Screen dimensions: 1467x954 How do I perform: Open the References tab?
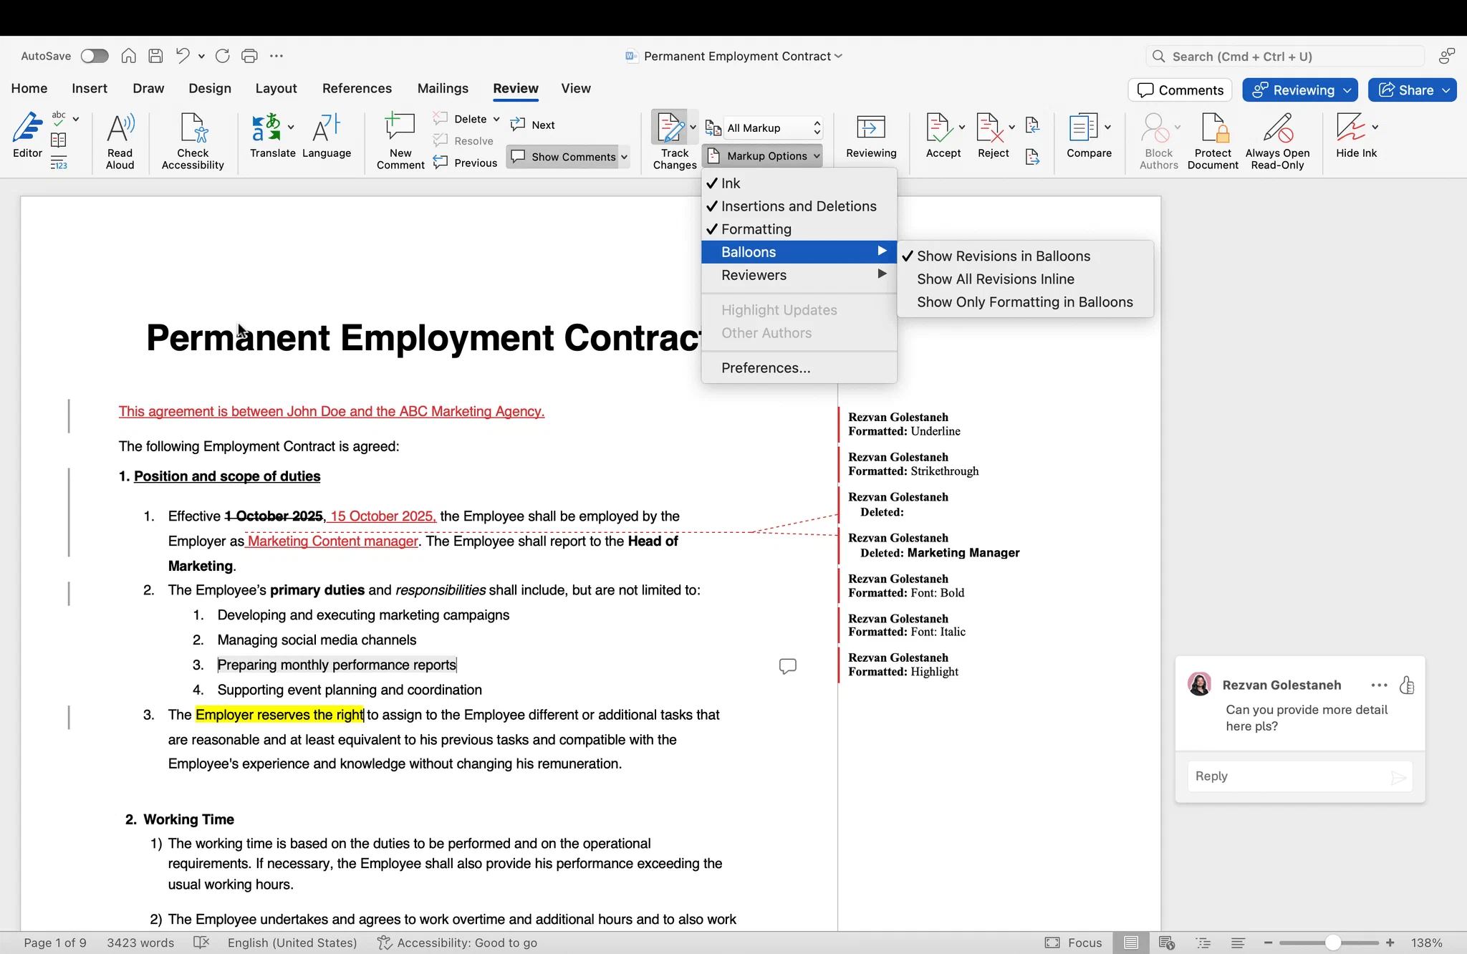coord(357,88)
